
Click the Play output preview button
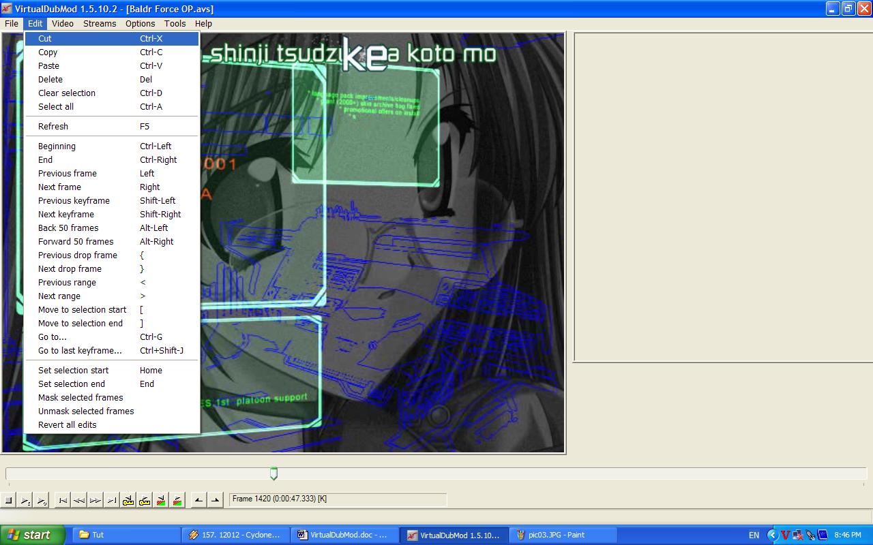coord(42,501)
